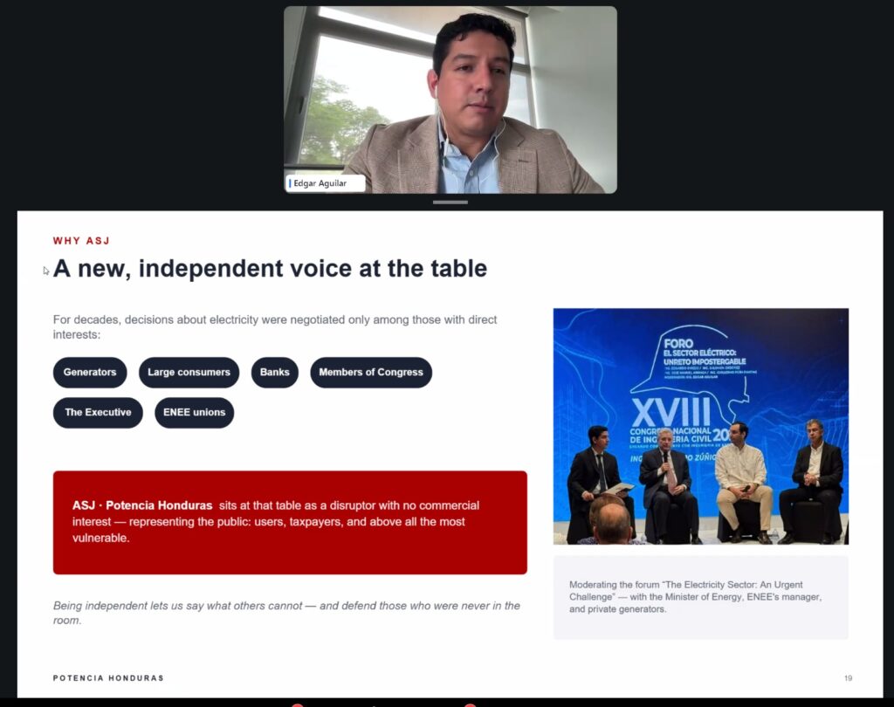Viewport: 894px width, 707px height.
Task: Select Edgar Aguilar's video tile
Action: [450, 100]
